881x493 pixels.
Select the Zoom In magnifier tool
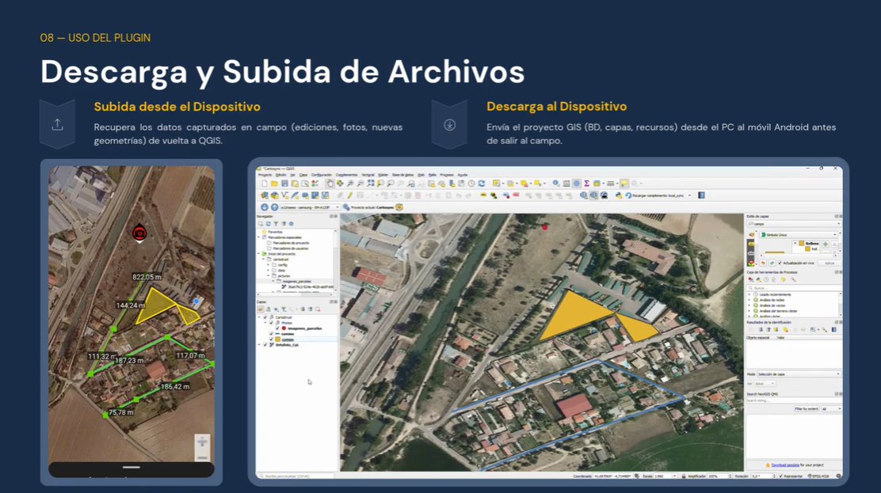point(350,184)
